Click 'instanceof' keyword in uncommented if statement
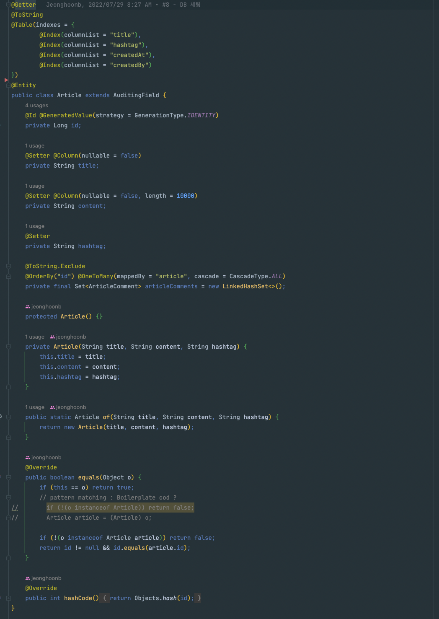 (x=85, y=538)
